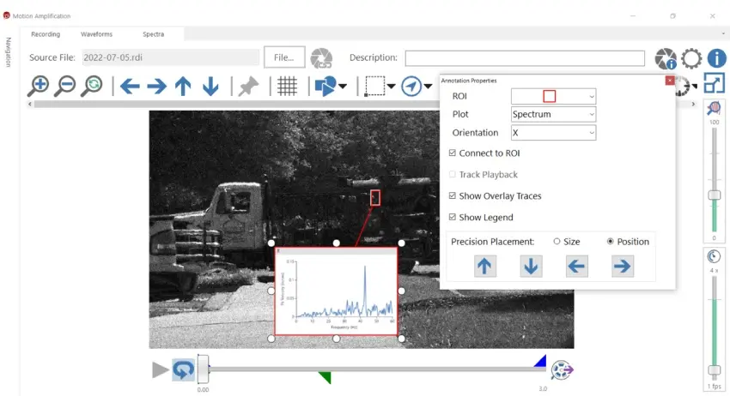Click the Description input field
This screenshot has height=396, width=730.
(525, 58)
